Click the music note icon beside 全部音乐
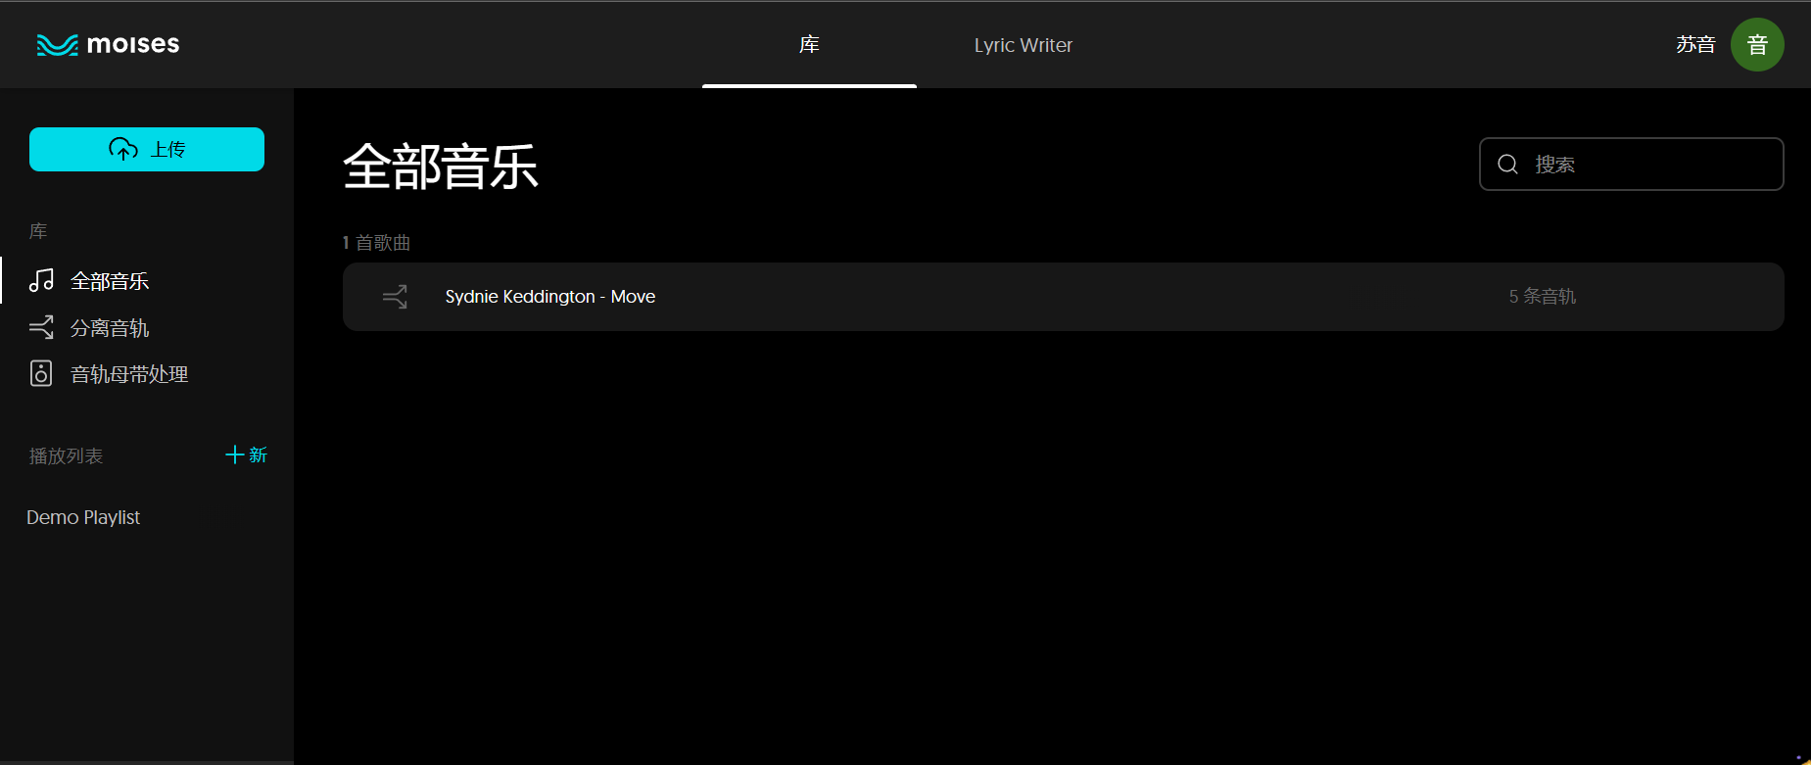The image size is (1811, 765). tap(41, 281)
